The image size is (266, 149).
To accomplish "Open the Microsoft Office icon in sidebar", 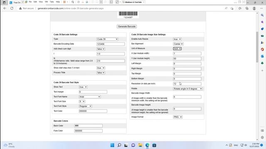I will click(x=262, y=50).
